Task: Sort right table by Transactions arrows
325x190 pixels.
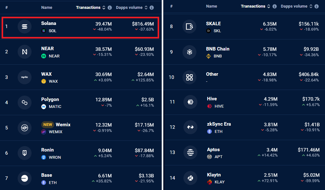Action: (269, 6)
